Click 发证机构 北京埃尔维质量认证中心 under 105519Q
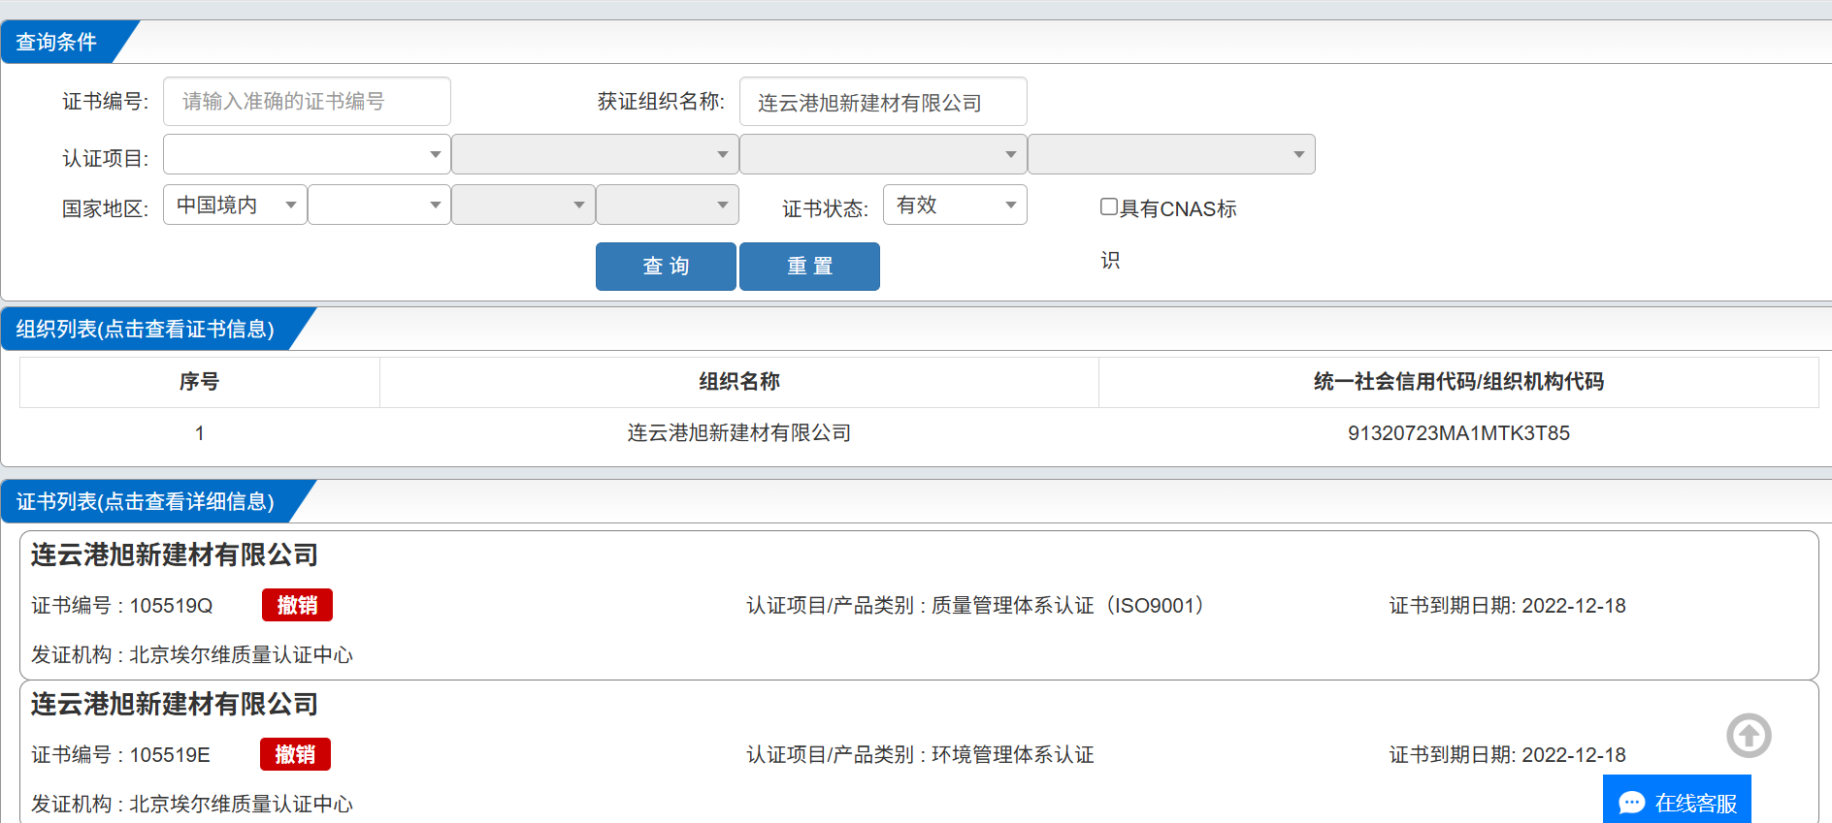Screen dimensions: 1832x823 coord(192,655)
